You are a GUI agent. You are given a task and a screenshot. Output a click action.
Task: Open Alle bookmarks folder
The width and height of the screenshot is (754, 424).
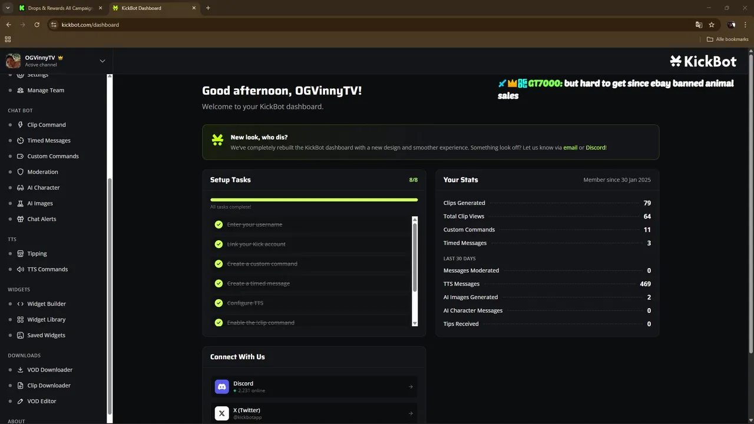pos(727,39)
